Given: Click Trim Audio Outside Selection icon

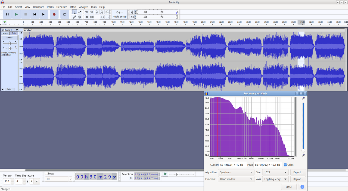Looking at the screenshot, I should pos(87,17).
